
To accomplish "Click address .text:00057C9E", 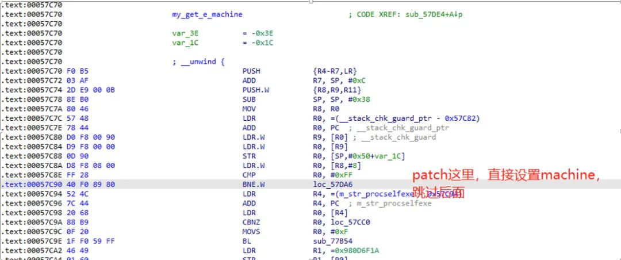I will (x=31, y=242).
